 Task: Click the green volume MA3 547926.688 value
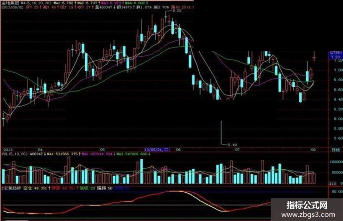(132, 154)
